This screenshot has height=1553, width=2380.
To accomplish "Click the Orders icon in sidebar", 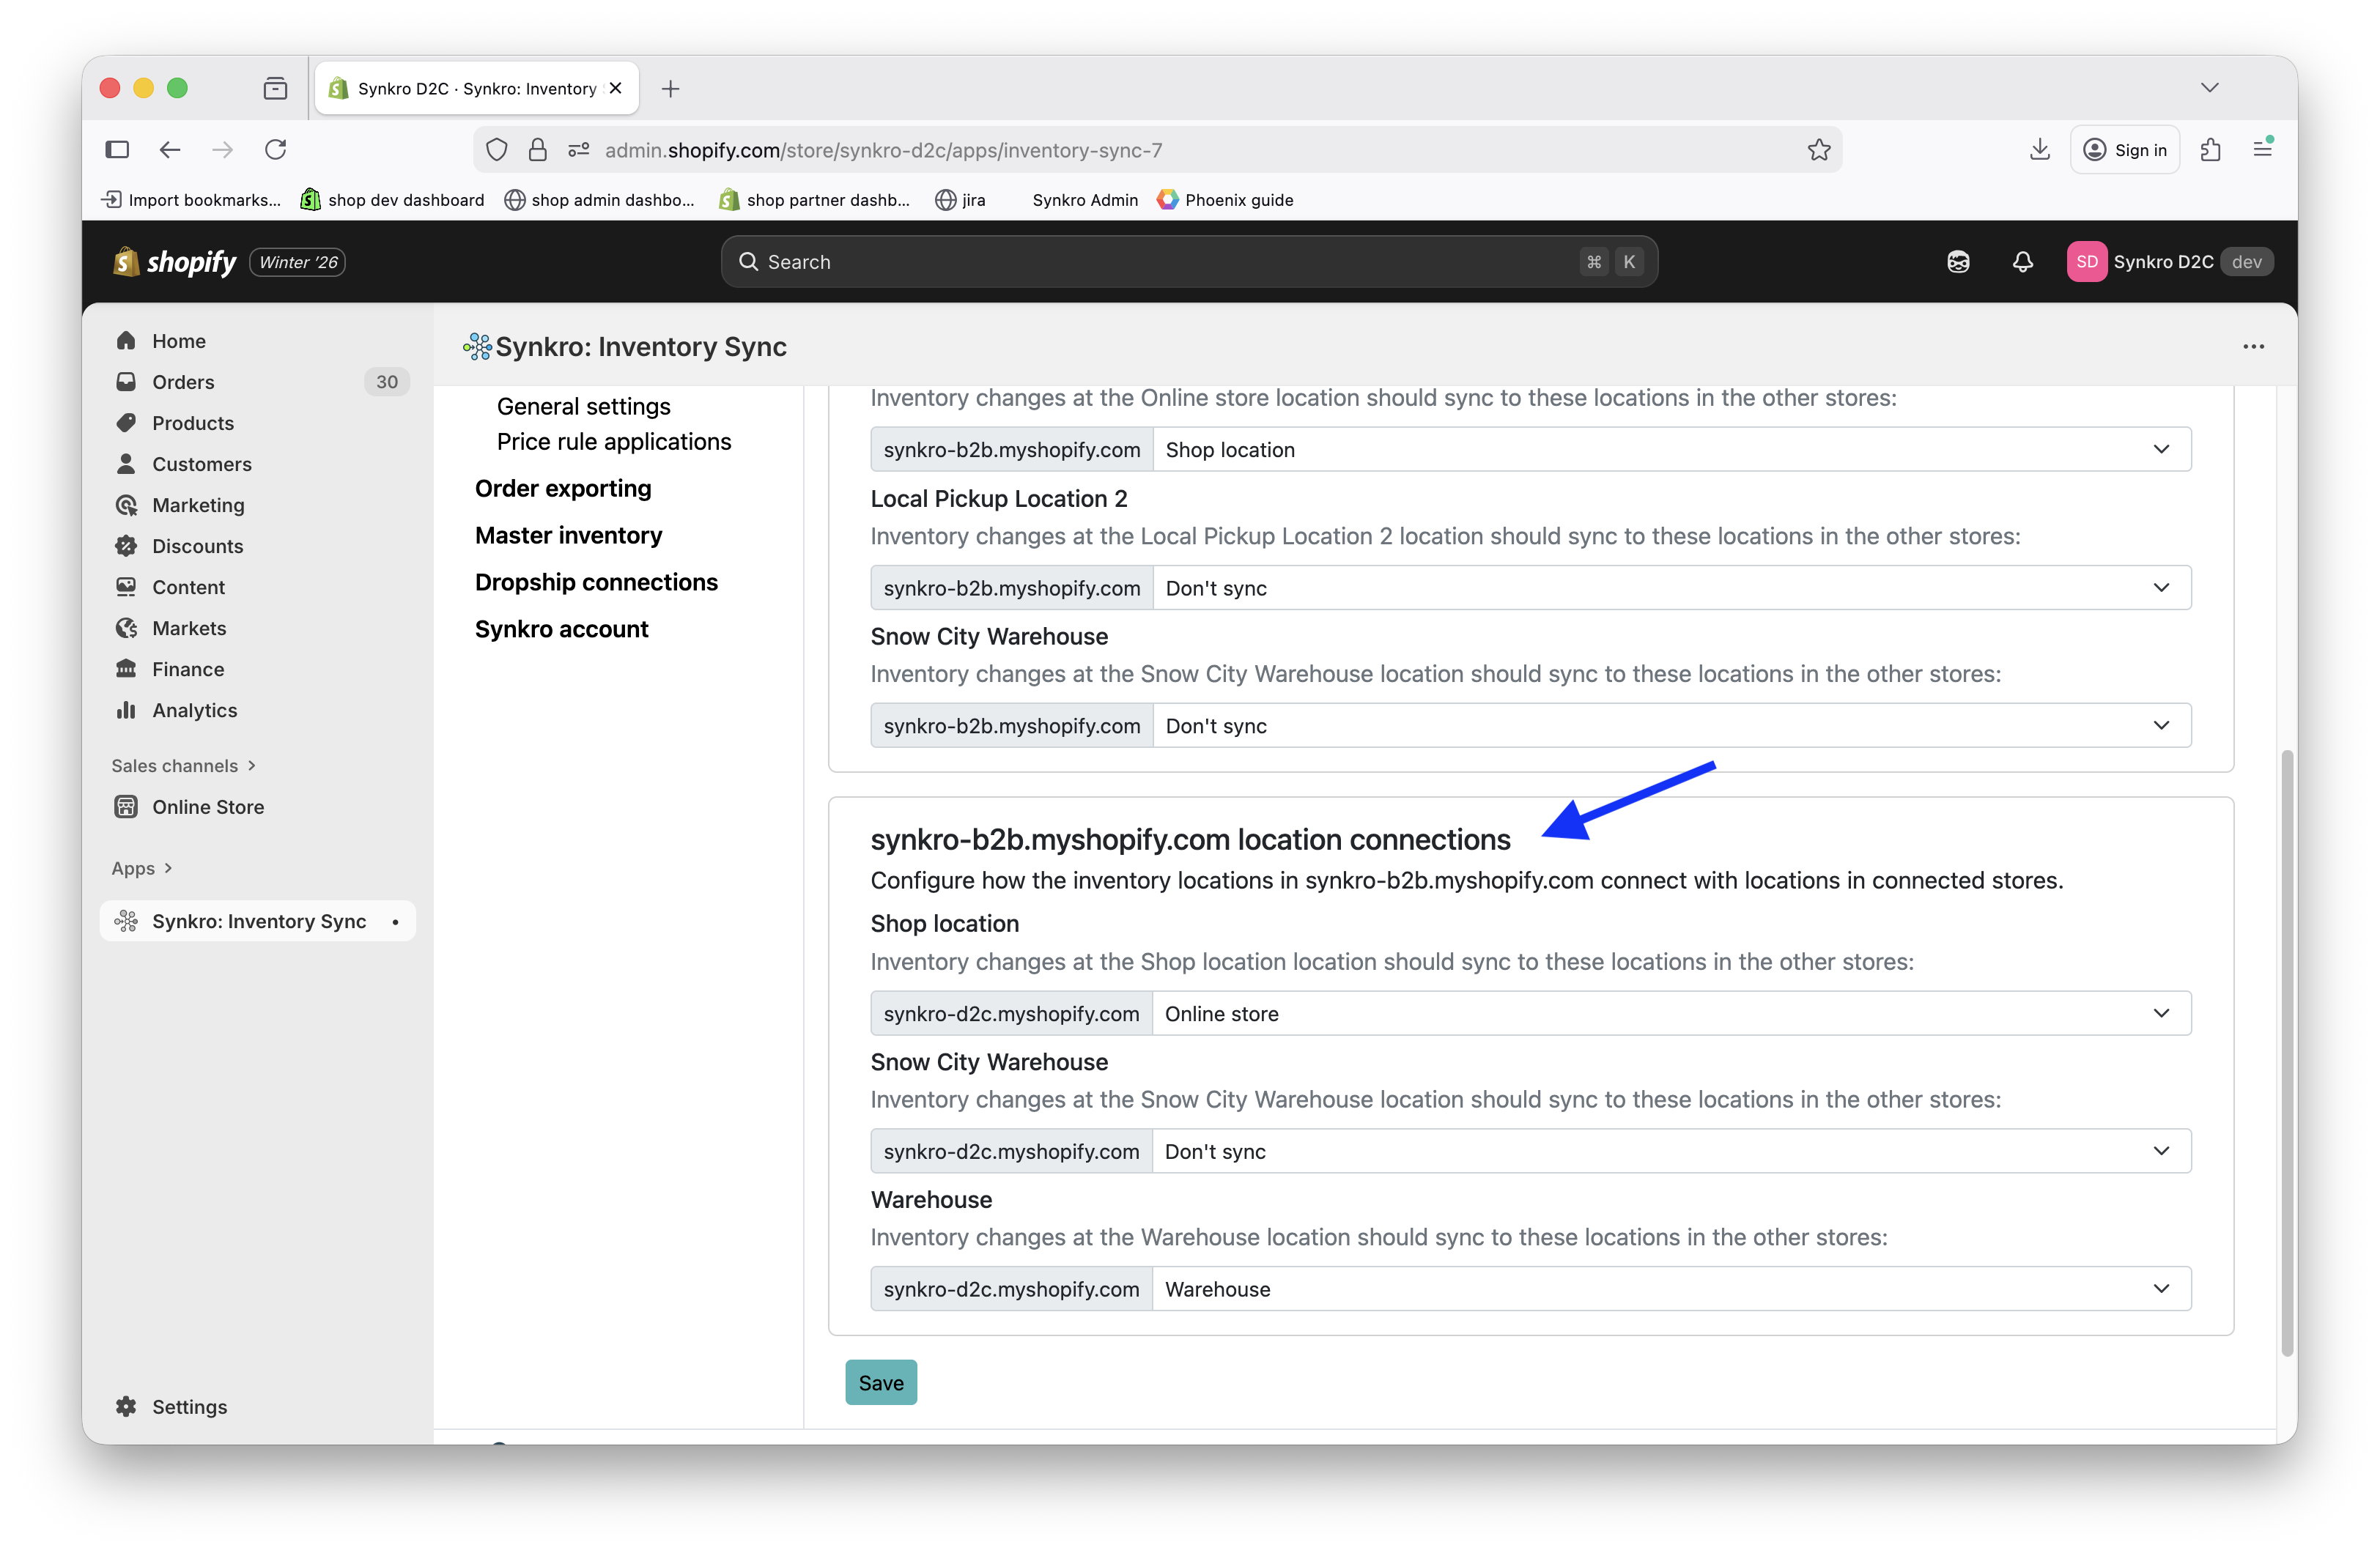I will pos(126,382).
